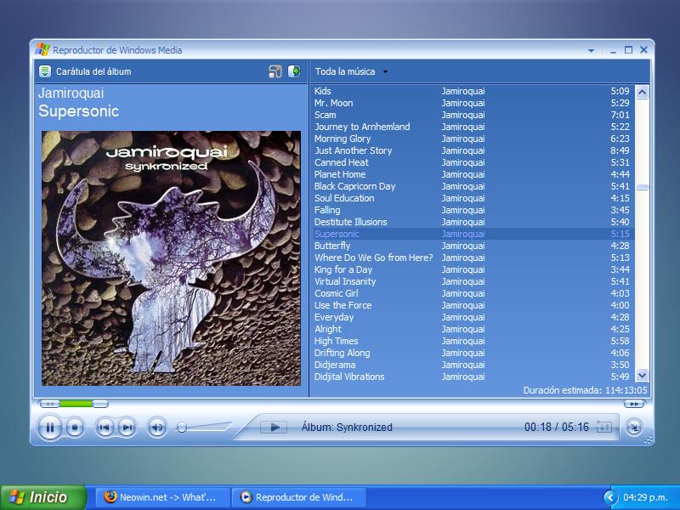Switch to skin mode button

[633, 428]
